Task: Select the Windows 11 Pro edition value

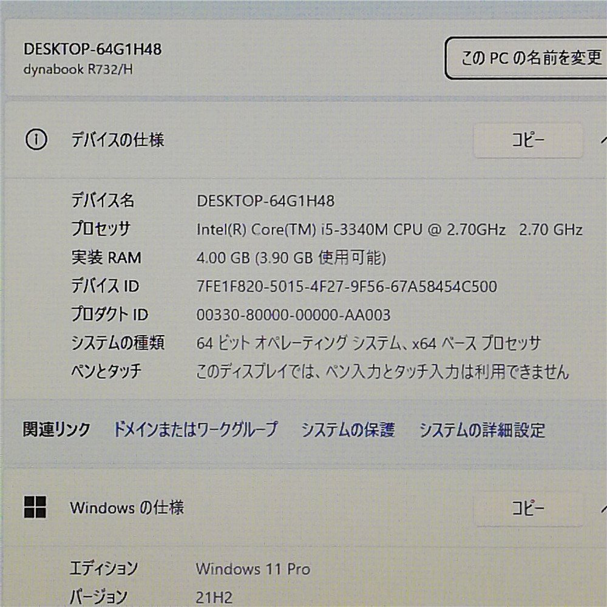Action: (253, 569)
